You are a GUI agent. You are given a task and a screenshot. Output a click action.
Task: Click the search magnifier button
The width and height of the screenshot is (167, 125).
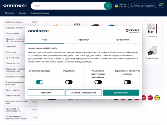pyautogui.click(x=108, y=6)
